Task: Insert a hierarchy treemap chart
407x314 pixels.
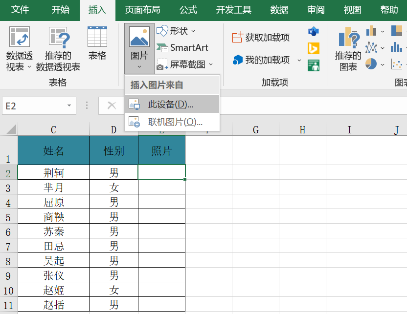Action: (397, 31)
